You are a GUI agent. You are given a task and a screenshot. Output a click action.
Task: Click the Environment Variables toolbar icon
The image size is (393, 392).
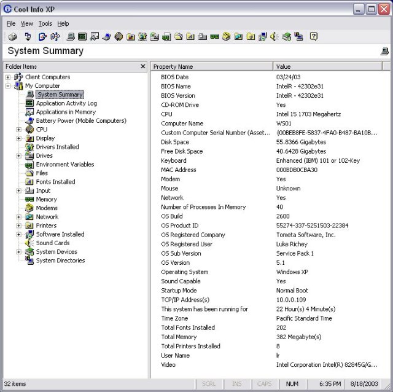166,37
